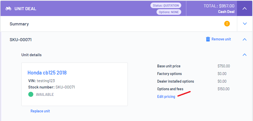Collapse the SKU-00071 section
253x121 pixels.
click(245, 39)
